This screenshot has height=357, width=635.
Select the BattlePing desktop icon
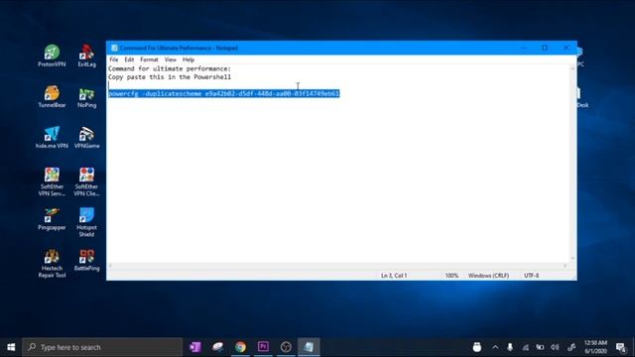pyautogui.click(x=86, y=260)
